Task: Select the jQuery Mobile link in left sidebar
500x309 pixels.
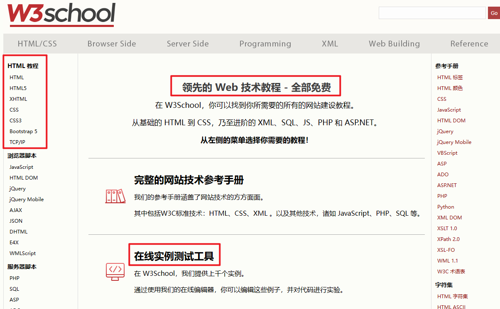Action: point(26,199)
